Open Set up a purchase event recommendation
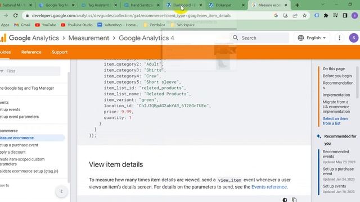This screenshot has height=202, width=360. 338,171
